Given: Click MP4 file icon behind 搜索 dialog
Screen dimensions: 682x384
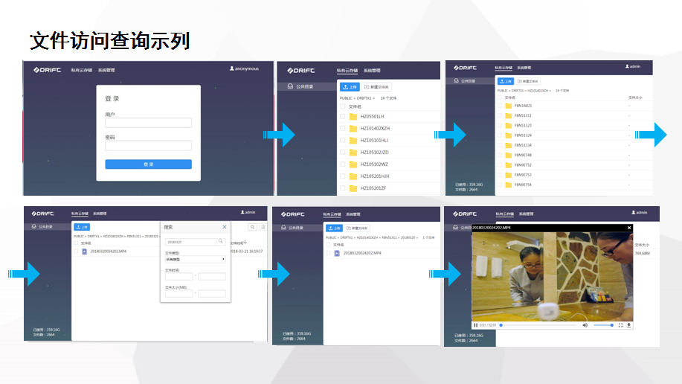Looking at the screenshot, I should tap(84, 252).
